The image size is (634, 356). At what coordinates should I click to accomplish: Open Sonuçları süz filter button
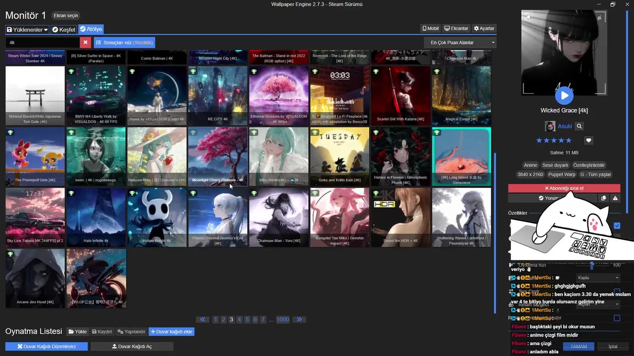click(124, 43)
